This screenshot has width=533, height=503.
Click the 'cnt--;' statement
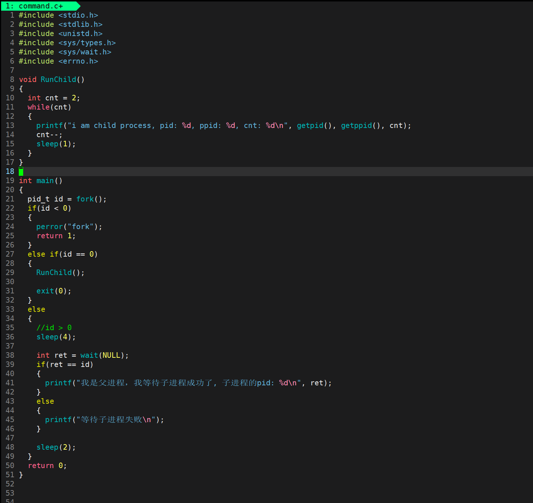[49, 135]
